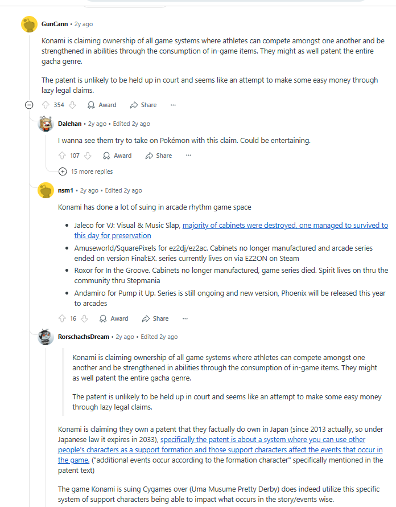Give an Award to GunCann's comment
The image size is (396, 507).
coord(102,105)
